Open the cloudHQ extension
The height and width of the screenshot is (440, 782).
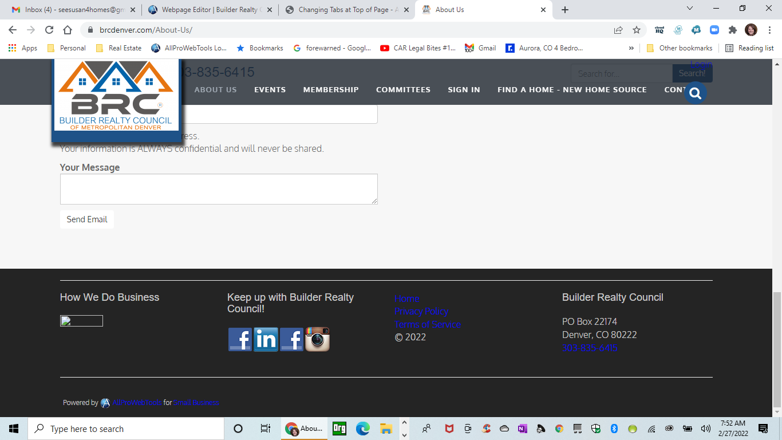(659, 30)
